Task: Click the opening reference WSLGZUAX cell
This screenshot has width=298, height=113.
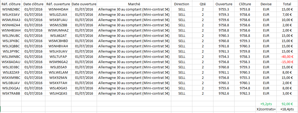Action: pos(58,15)
